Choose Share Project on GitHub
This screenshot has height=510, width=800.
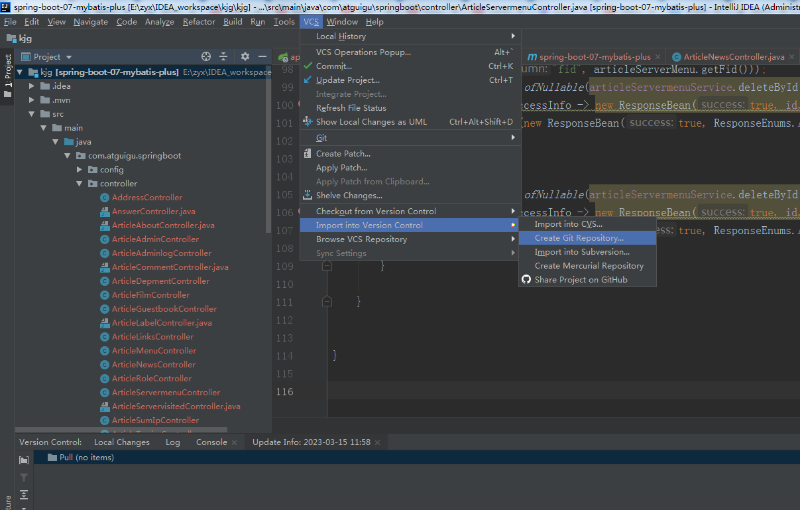pos(587,280)
